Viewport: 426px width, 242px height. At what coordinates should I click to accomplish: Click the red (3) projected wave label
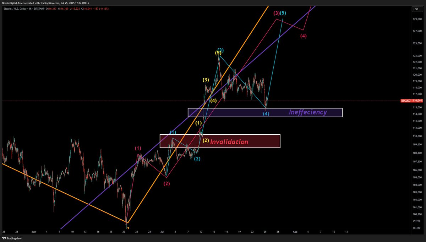pos(277,13)
